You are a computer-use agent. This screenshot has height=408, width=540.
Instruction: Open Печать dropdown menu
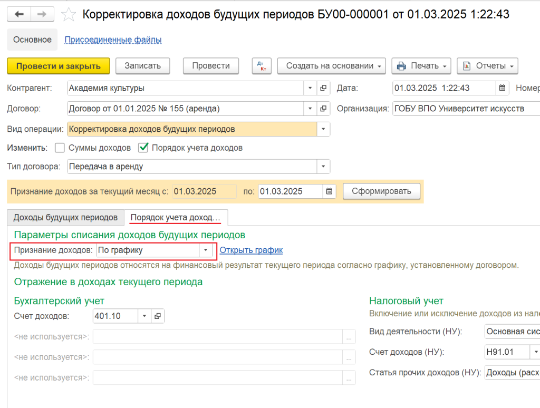(421, 66)
